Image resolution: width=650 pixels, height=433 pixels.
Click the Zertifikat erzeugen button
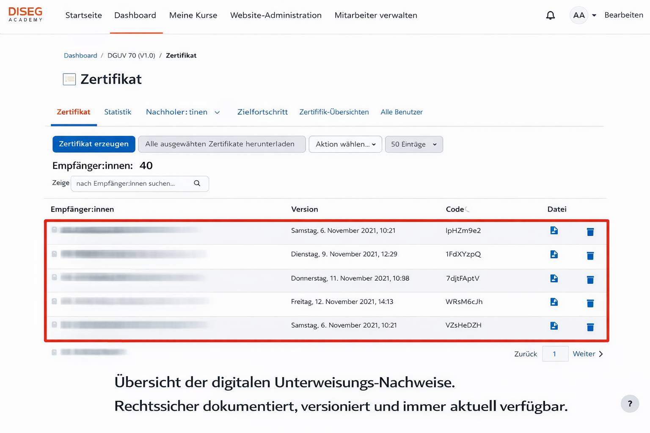94,144
